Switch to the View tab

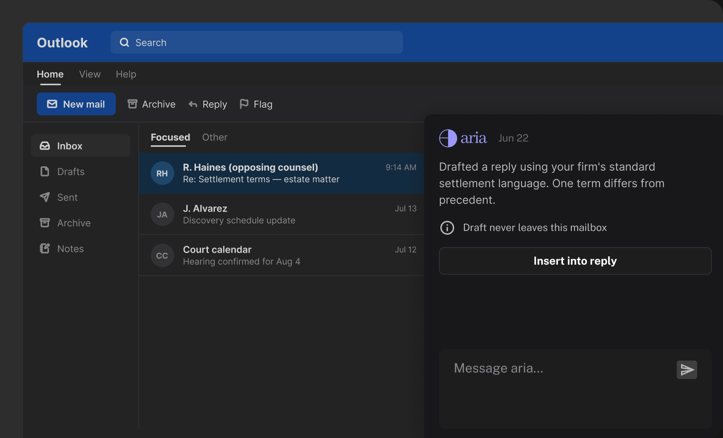coord(90,74)
